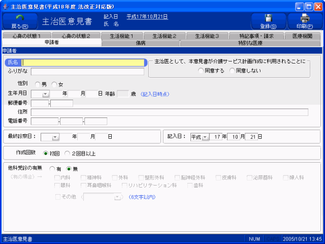The height and width of the screenshot is (244, 325).
Task: Open the 生活機能1 tab
Action: coord(122,36)
